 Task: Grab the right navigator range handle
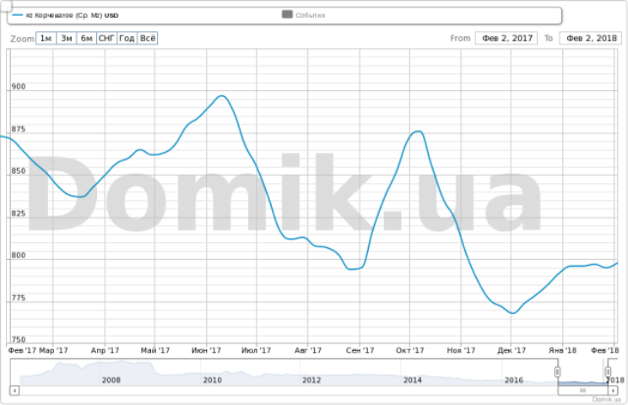click(x=608, y=372)
